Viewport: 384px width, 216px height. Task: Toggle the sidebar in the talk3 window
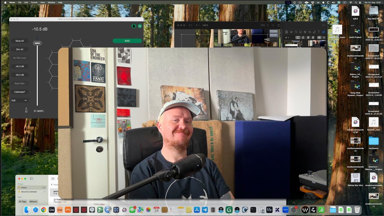click(x=190, y=25)
